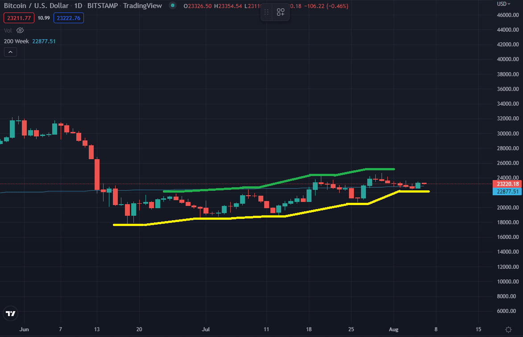Screen dimensions: 523x337
Task: Click the 25 date label on time axis
Action: click(351, 329)
